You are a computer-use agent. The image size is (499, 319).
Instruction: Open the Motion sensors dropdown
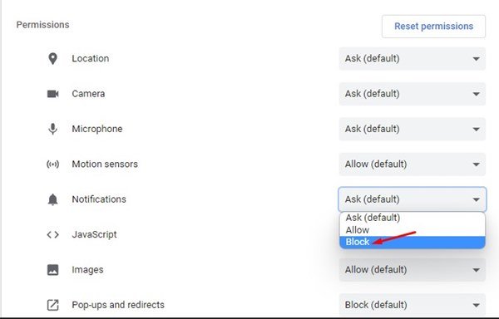pyautogui.click(x=413, y=164)
